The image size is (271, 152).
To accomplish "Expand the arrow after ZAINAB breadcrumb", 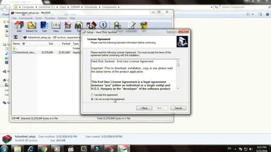I will click(x=82, y=7).
